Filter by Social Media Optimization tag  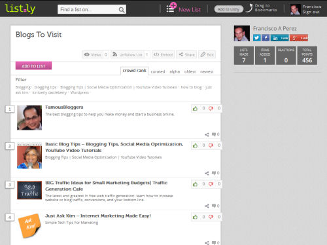point(109,87)
